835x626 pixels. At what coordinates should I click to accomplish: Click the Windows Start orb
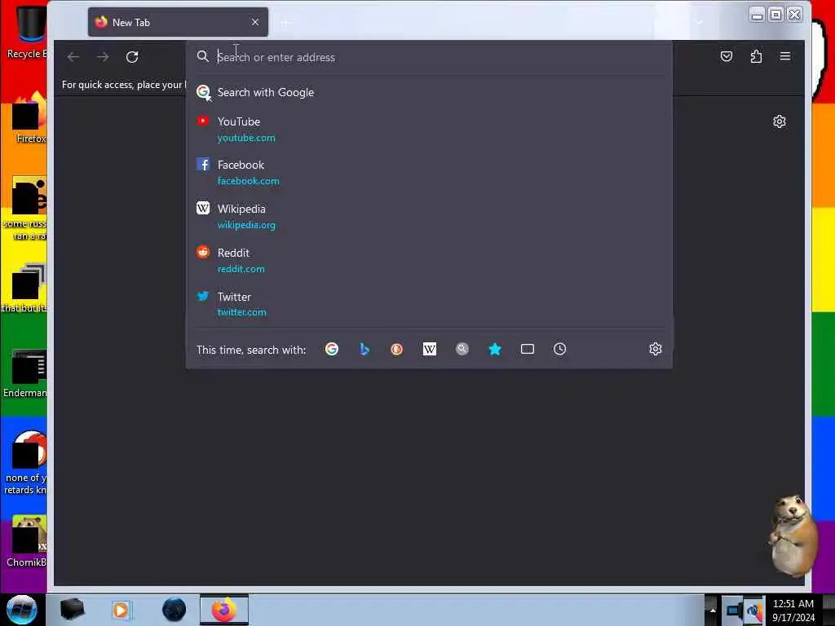tap(22, 610)
